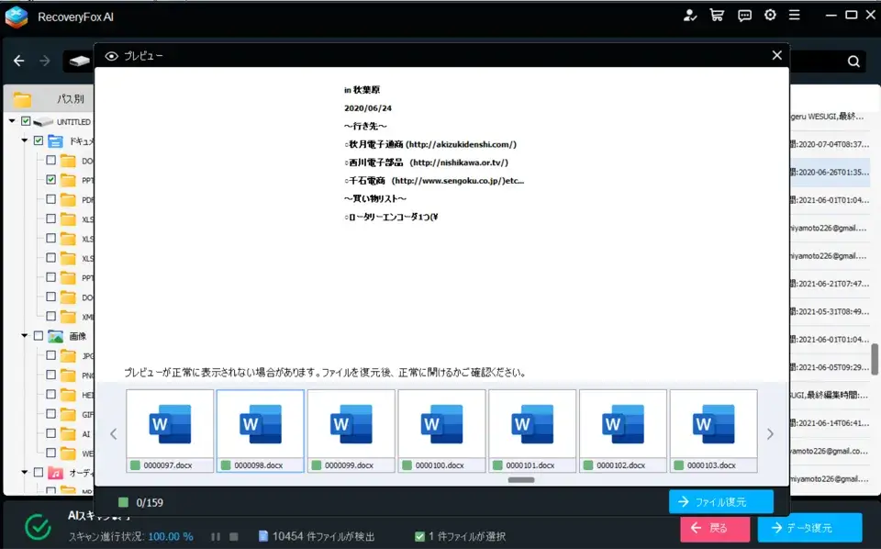
Task: Click the document icon beside 10454 件ファイルが検出
Action: (263, 536)
